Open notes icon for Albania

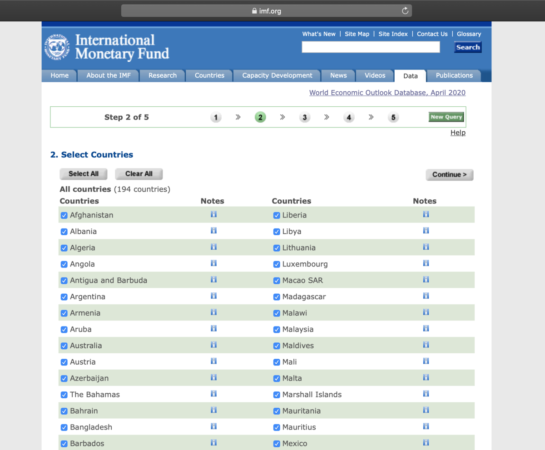pyautogui.click(x=213, y=230)
